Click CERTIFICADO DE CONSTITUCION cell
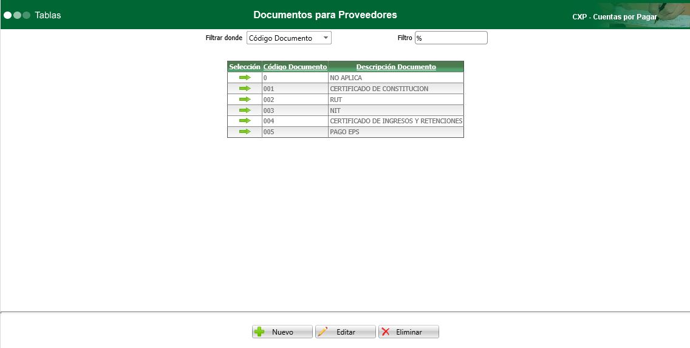This screenshot has width=690, height=348. [x=395, y=89]
